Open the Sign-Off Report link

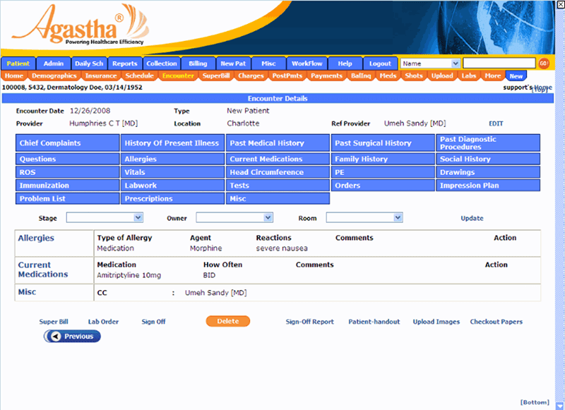click(x=309, y=321)
